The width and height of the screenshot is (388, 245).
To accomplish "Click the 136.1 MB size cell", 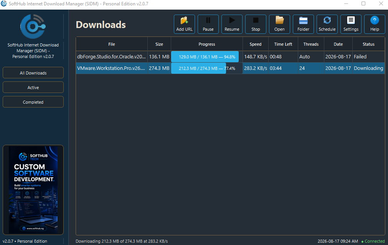I will click(x=159, y=57).
